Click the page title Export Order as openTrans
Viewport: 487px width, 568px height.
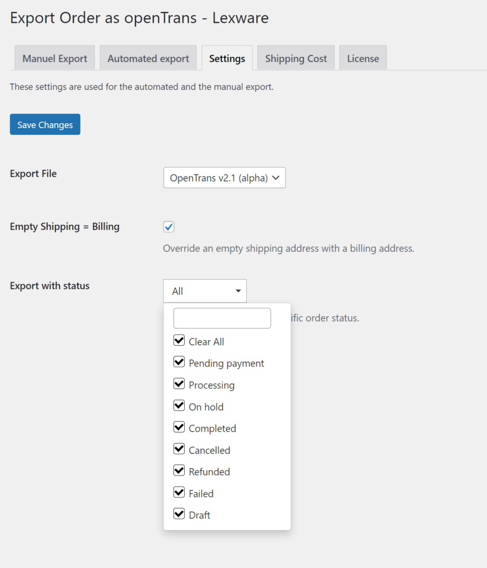point(140,18)
